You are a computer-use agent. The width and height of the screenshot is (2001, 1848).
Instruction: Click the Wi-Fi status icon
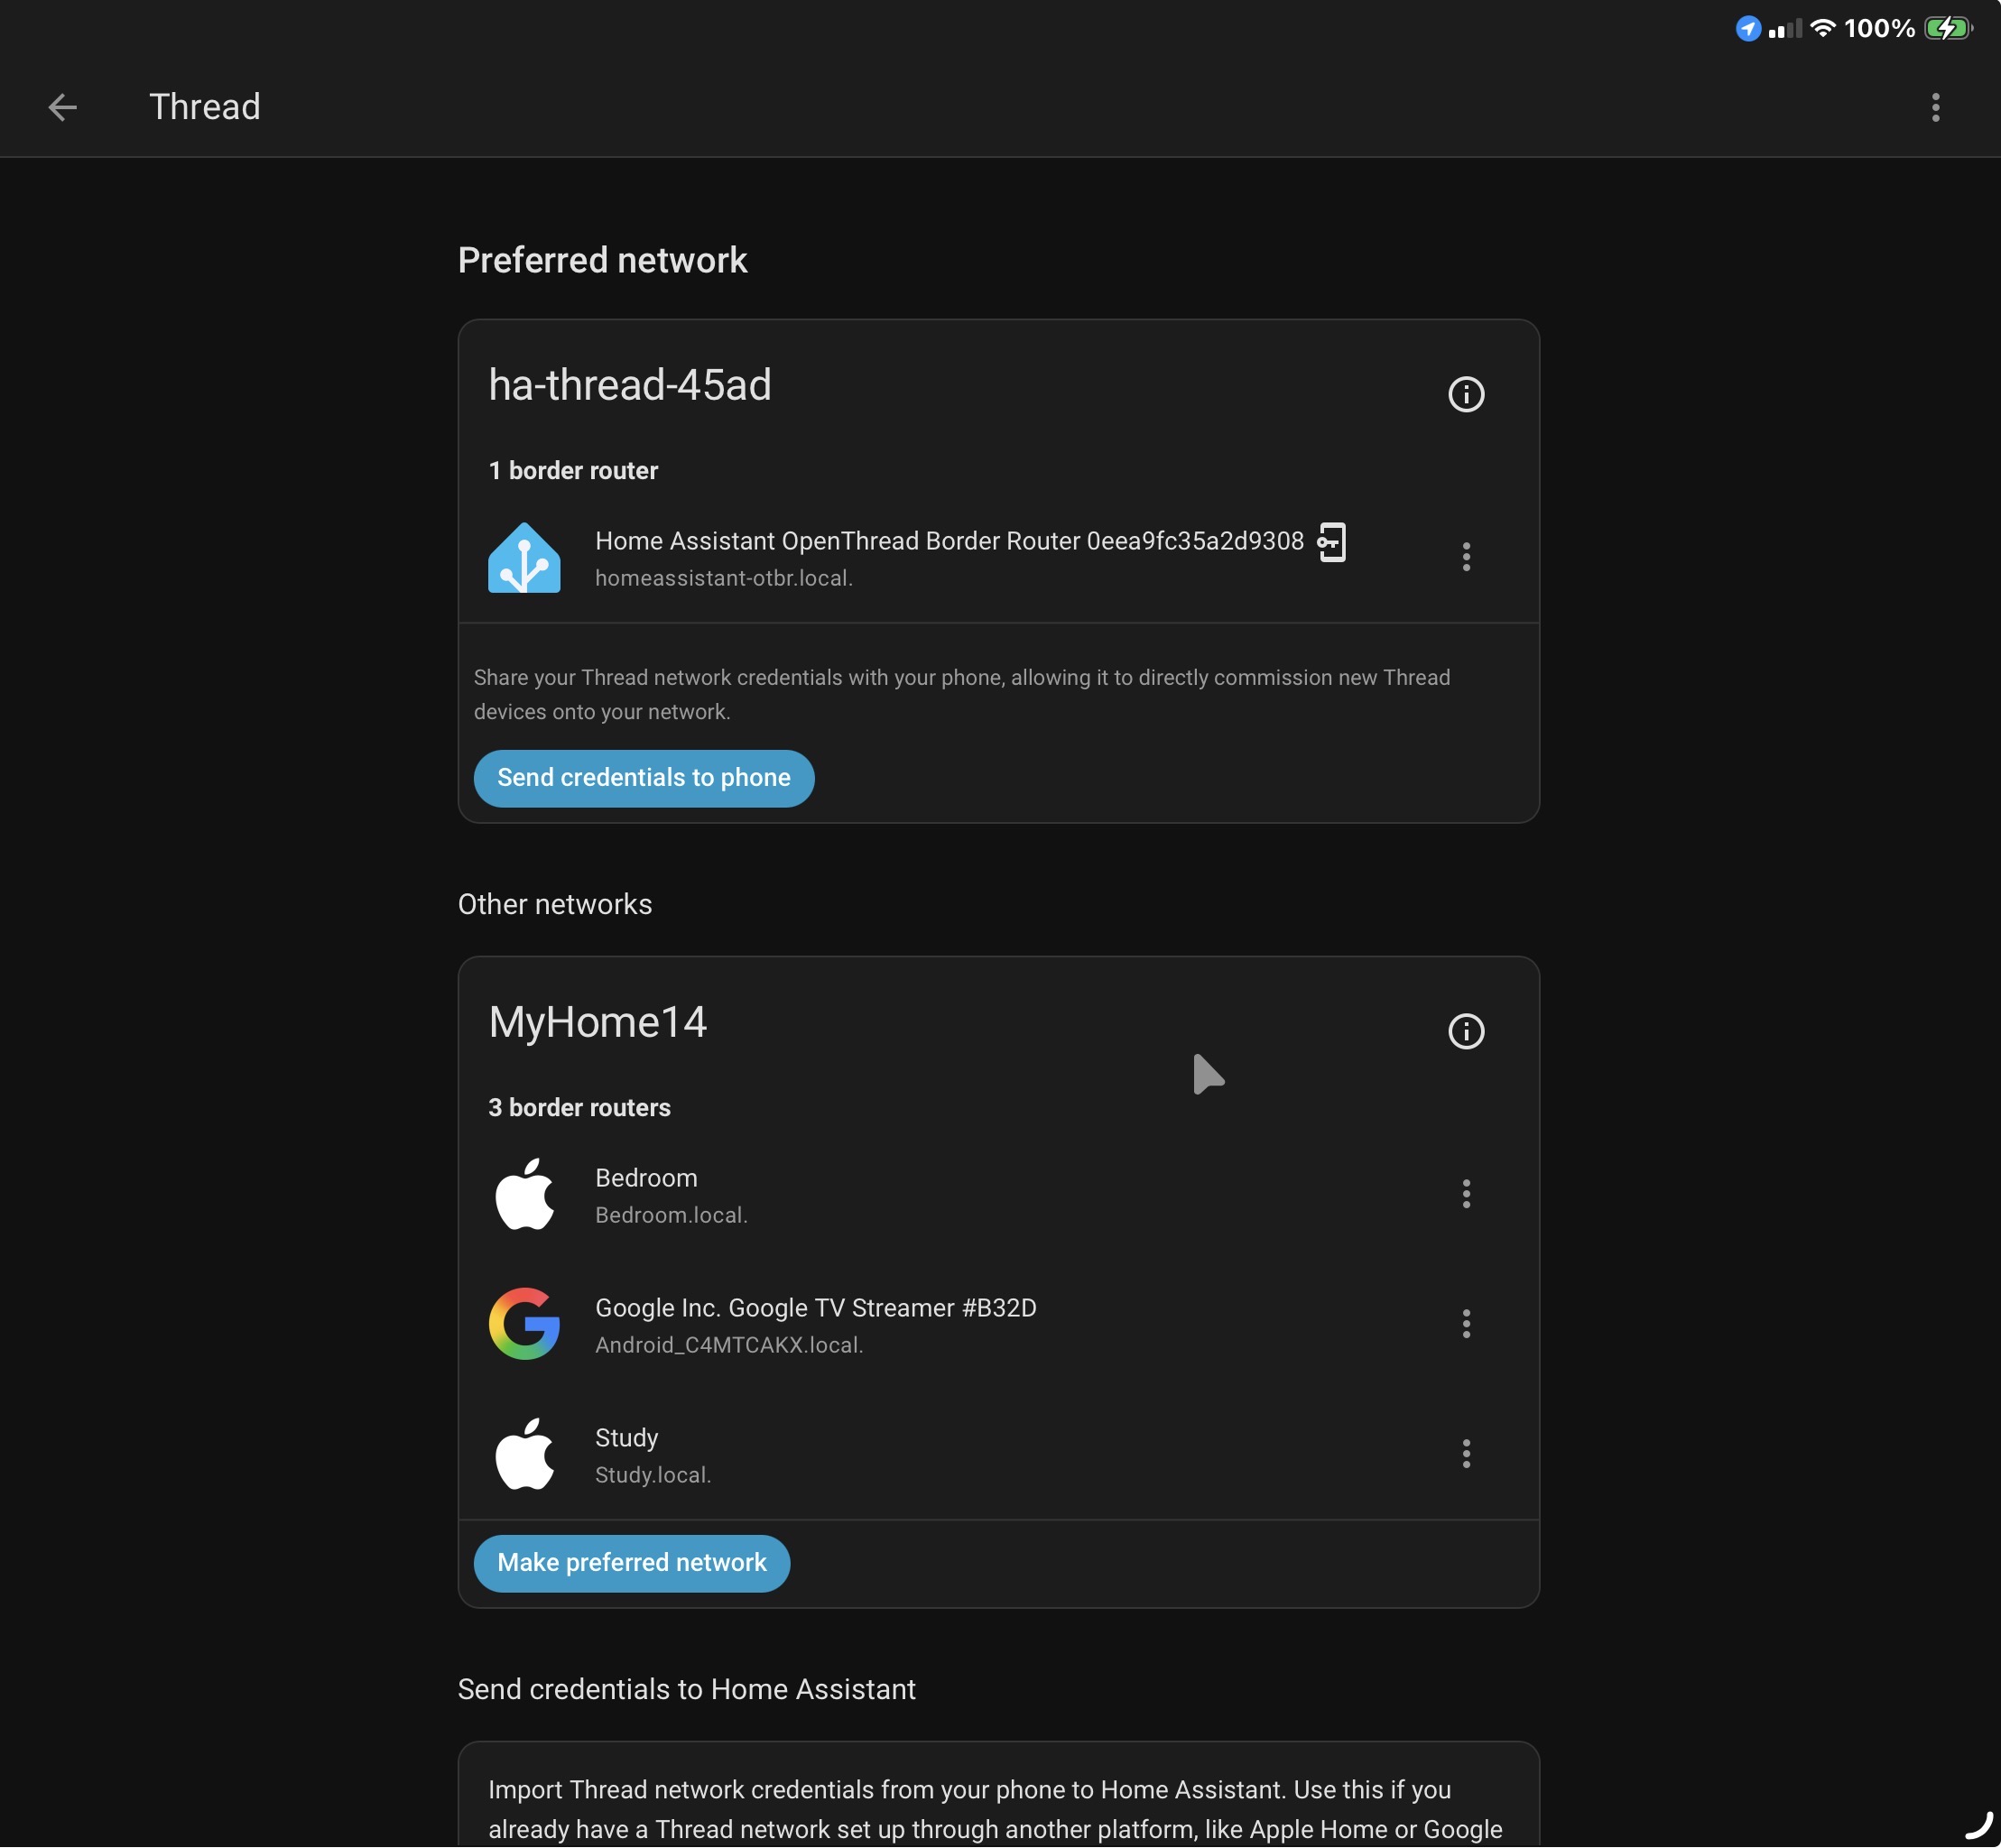tap(1823, 28)
